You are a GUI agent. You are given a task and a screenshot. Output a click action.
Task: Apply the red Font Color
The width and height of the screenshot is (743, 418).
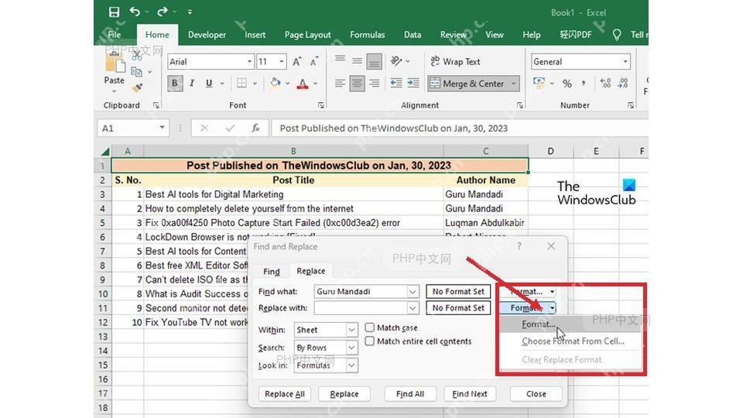click(303, 84)
